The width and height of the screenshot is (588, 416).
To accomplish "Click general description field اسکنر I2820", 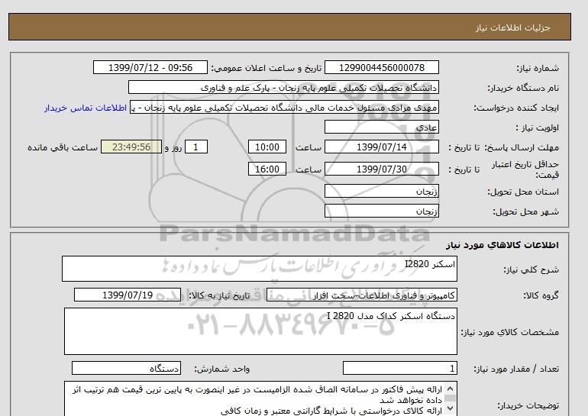I will (260, 269).
